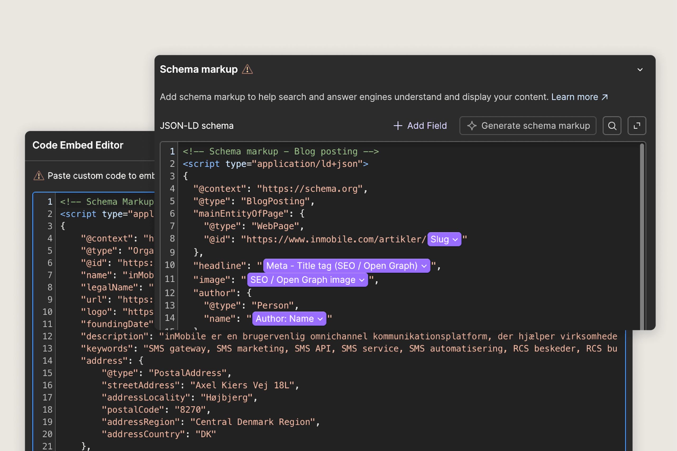The image size is (677, 451).
Task: Click the Add Field button
Action: click(420, 126)
